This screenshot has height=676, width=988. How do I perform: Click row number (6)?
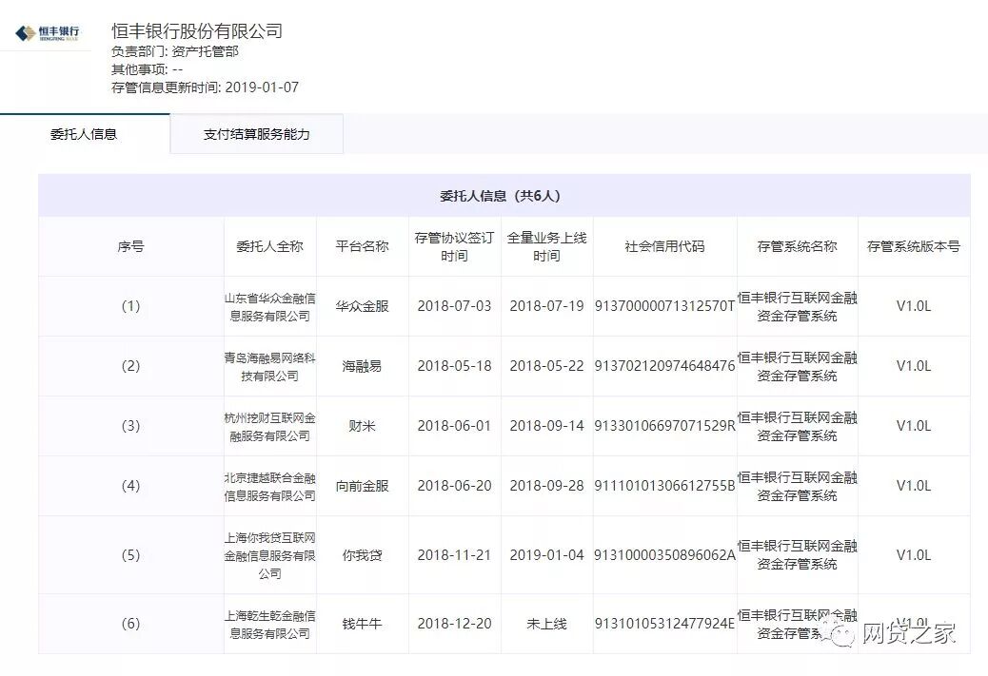click(x=130, y=623)
